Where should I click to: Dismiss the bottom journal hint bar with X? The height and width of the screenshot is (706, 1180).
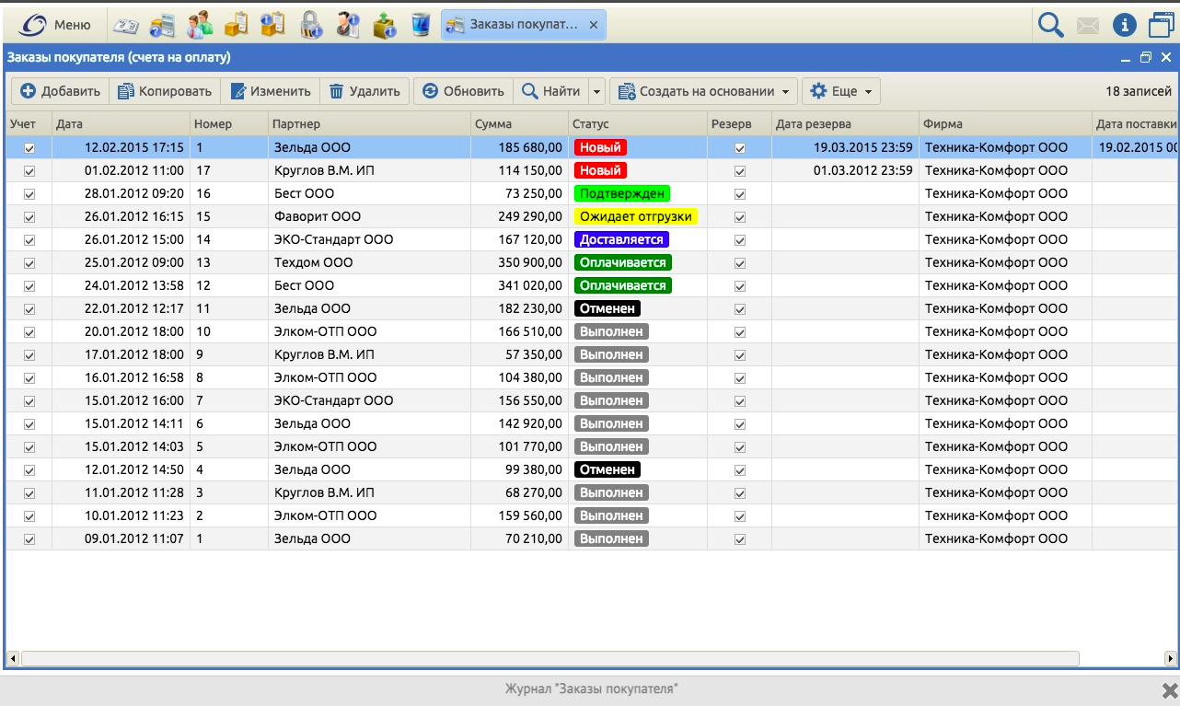pos(1169,690)
